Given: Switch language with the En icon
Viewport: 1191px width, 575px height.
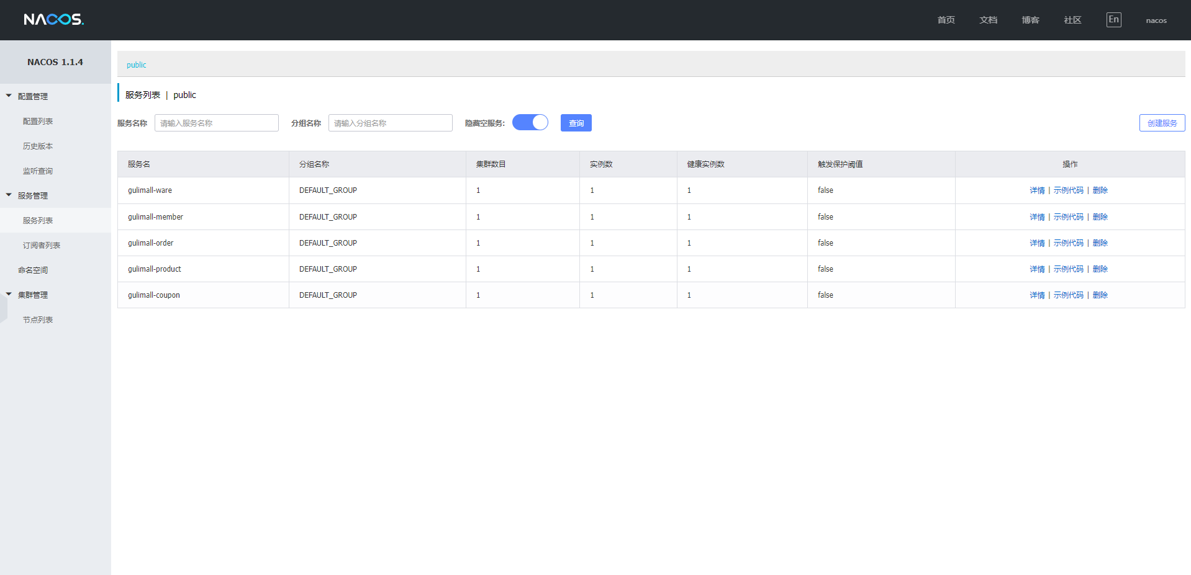Looking at the screenshot, I should 1113,20.
